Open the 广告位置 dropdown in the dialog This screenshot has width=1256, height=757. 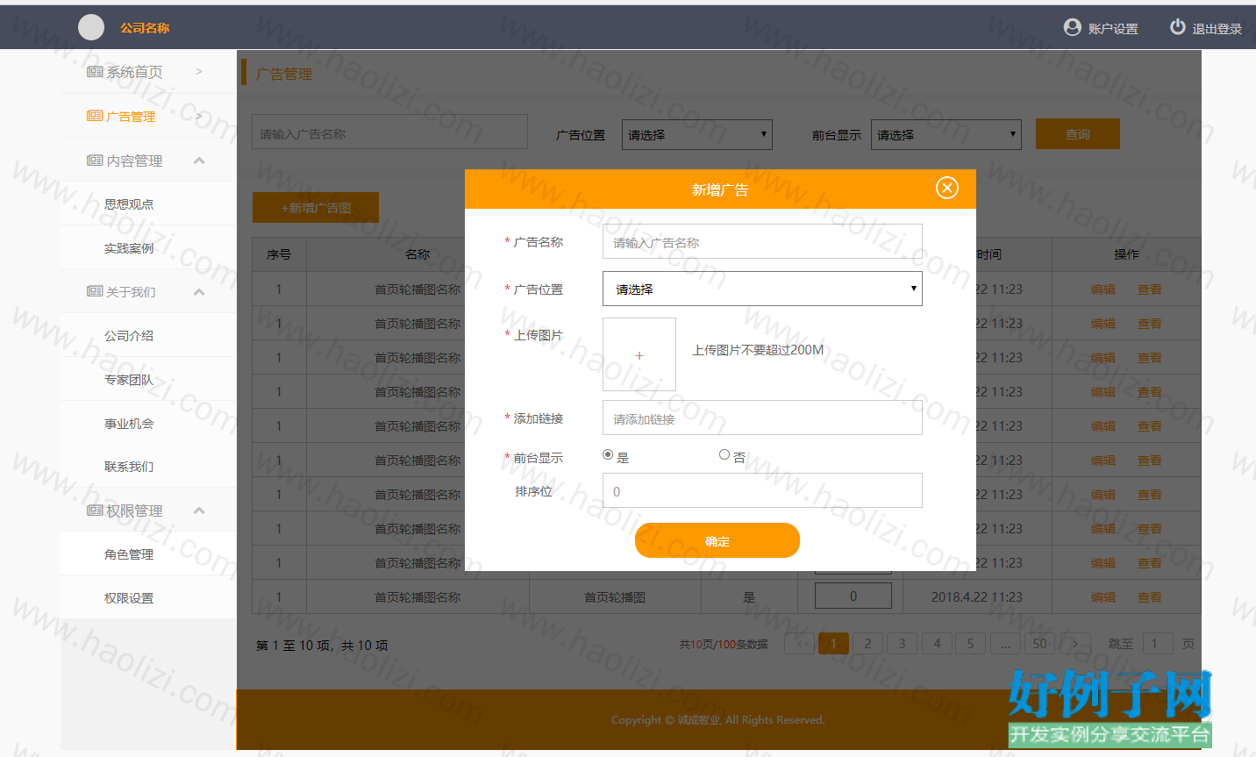click(x=762, y=289)
